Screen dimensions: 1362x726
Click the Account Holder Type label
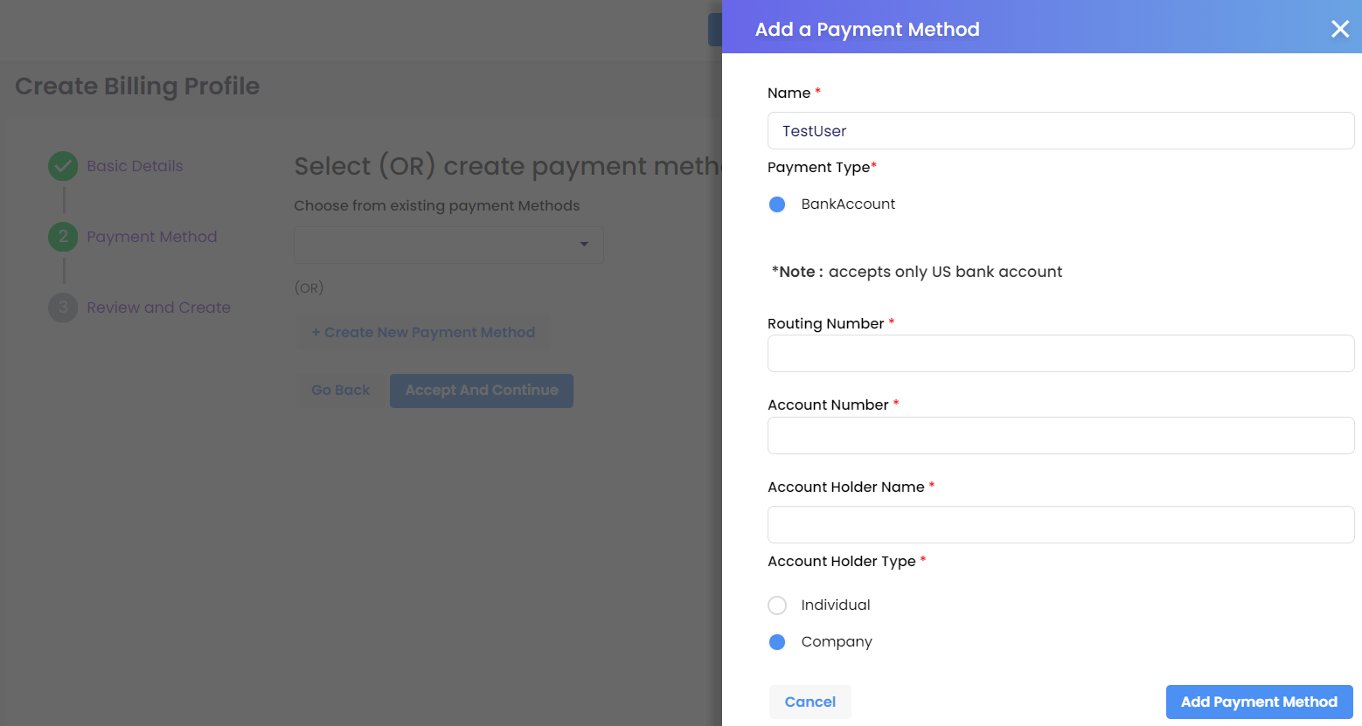coord(842,561)
